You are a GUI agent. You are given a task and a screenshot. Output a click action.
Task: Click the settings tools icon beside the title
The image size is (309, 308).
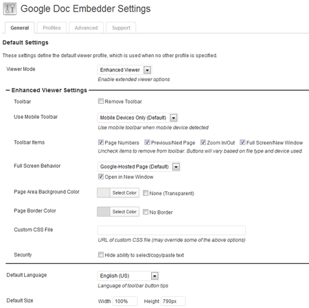point(10,9)
